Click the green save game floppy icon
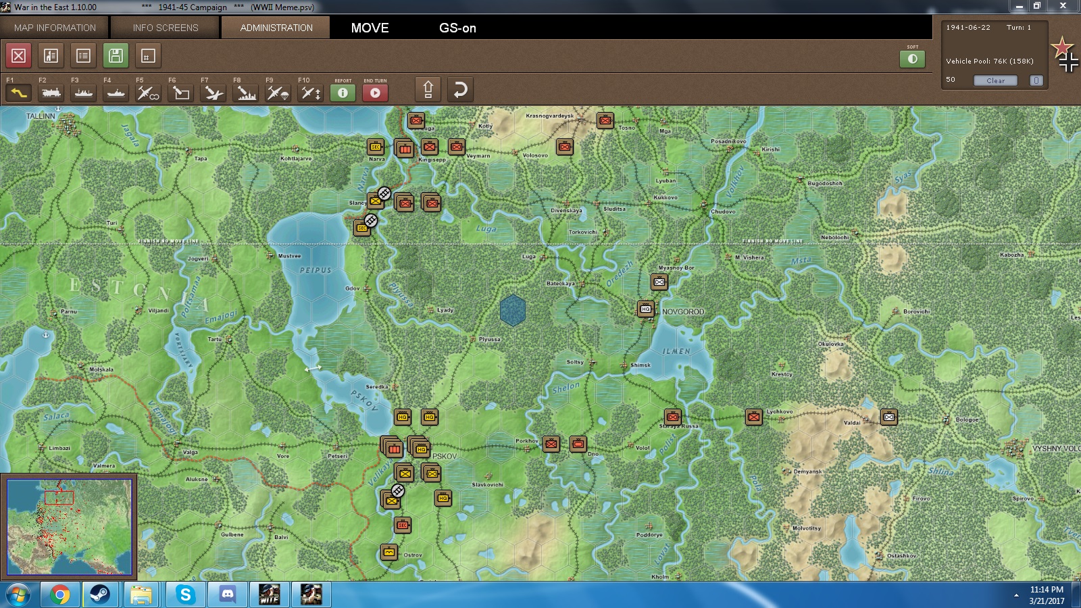Screen dimensions: 1081x608 [116, 56]
